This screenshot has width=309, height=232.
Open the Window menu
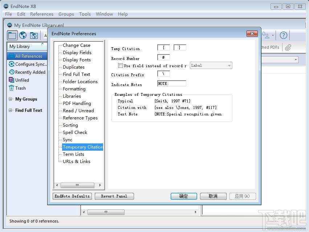[x=104, y=14]
